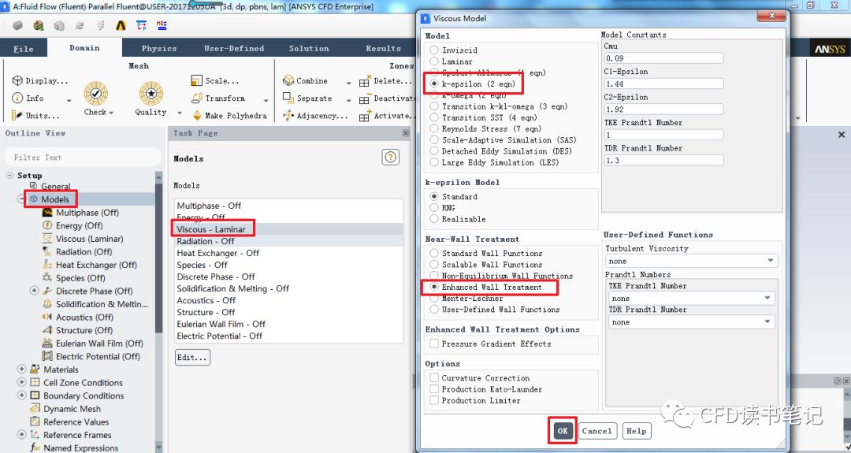Enable Production Kato-Launder checkbox
This screenshot has height=453, width=851.
[434, 389]
